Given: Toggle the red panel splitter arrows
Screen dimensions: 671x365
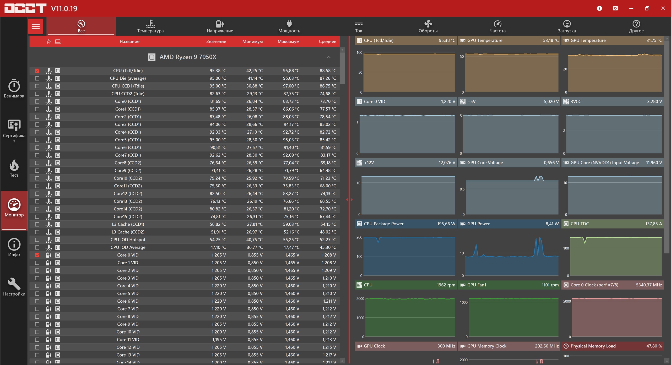Looking at the screenshot, I should [349, 200].
